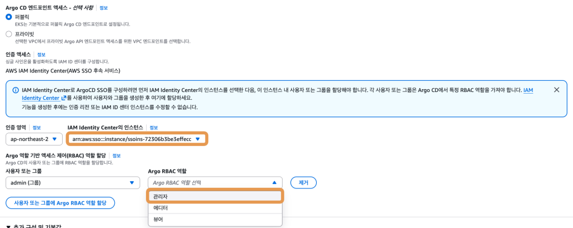Choose 관리자 from the RBAC role list
The height and width of the screenshot is (228, 573).
(215, 196)
